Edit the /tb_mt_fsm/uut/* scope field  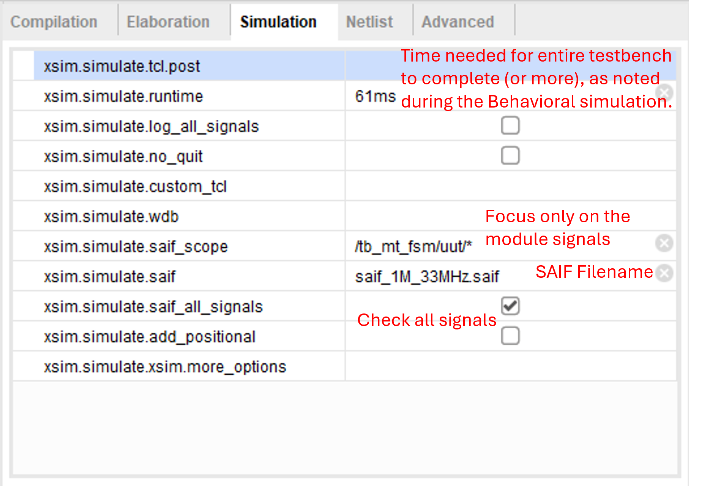point(510,246)
